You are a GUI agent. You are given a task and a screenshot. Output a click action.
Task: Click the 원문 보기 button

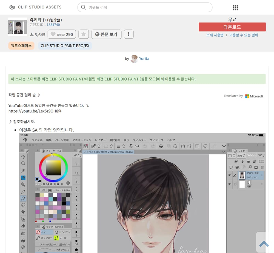106,34
